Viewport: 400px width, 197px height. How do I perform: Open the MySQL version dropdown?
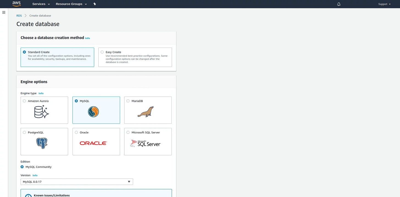pos(77,182)
